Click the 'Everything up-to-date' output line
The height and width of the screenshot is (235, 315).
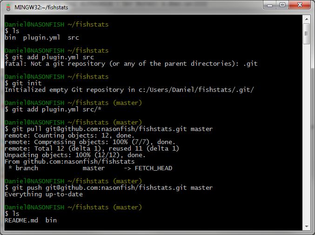click(44, 194)
